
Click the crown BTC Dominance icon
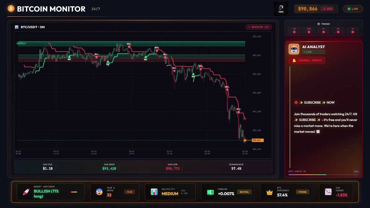pyautogui.click(x=269, y=192)
